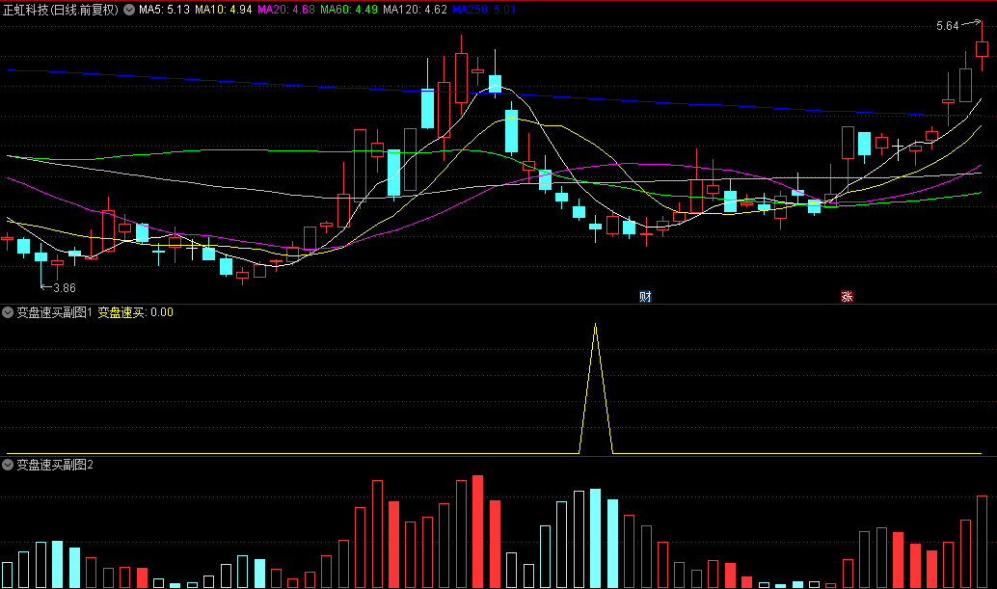This screenshot has width=997, height=589.
Task: Click the 3.86 low price label
Action: pos(65,288)
